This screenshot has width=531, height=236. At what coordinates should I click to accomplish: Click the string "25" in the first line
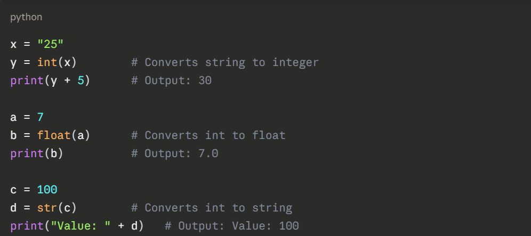pyautogui.click(x=50, y=44)
